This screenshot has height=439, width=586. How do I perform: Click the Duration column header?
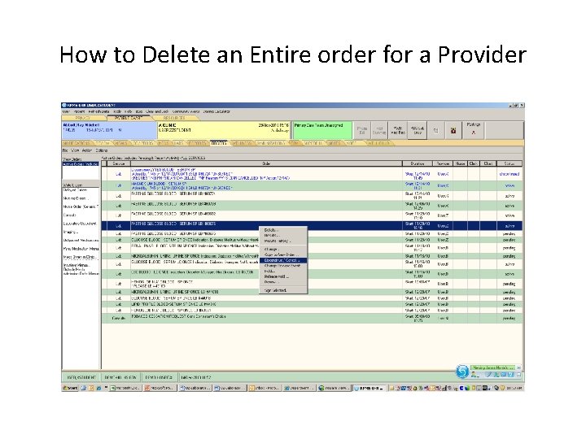(418, 163)
